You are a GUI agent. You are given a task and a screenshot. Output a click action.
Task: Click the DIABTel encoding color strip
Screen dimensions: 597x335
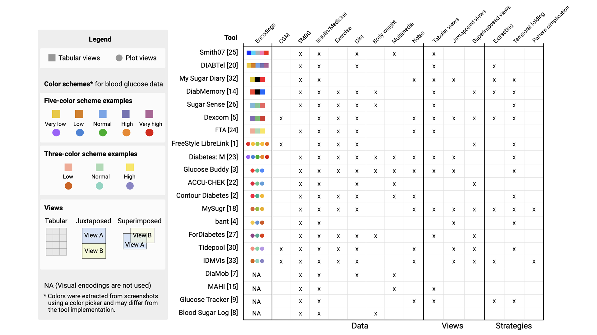click(257, 65)
